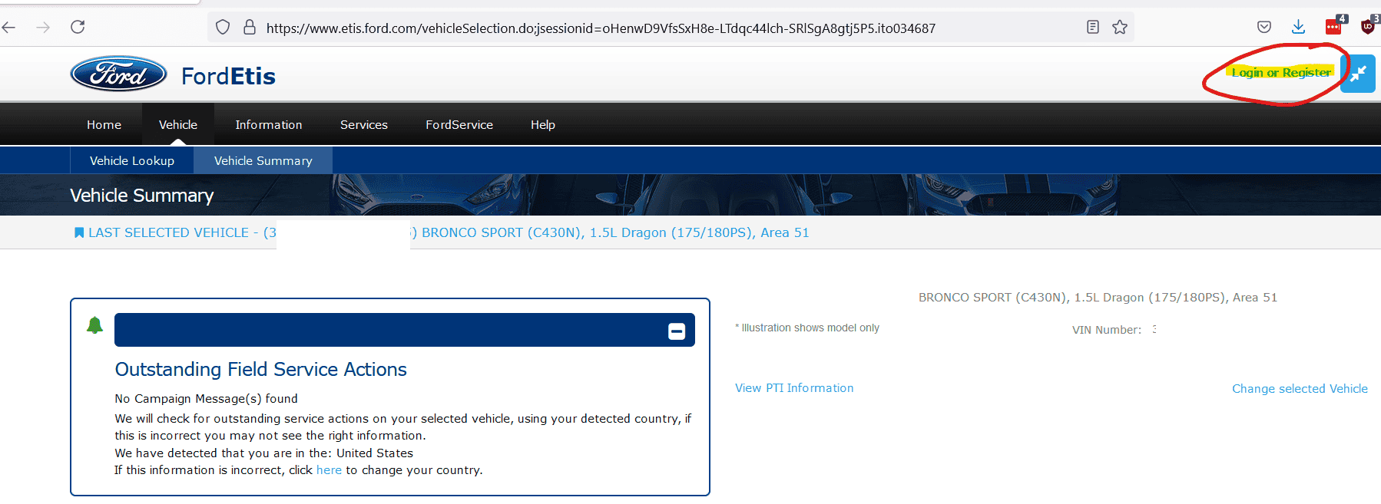
Task: Click the Login or Register link
Action: click(x=1280, y=73)
